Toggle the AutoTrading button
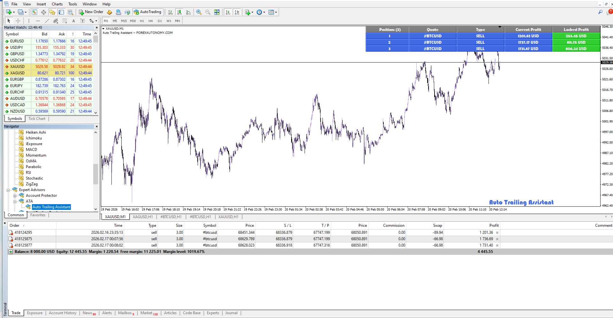This screenshot has height=318, width=613. (148, 12)
